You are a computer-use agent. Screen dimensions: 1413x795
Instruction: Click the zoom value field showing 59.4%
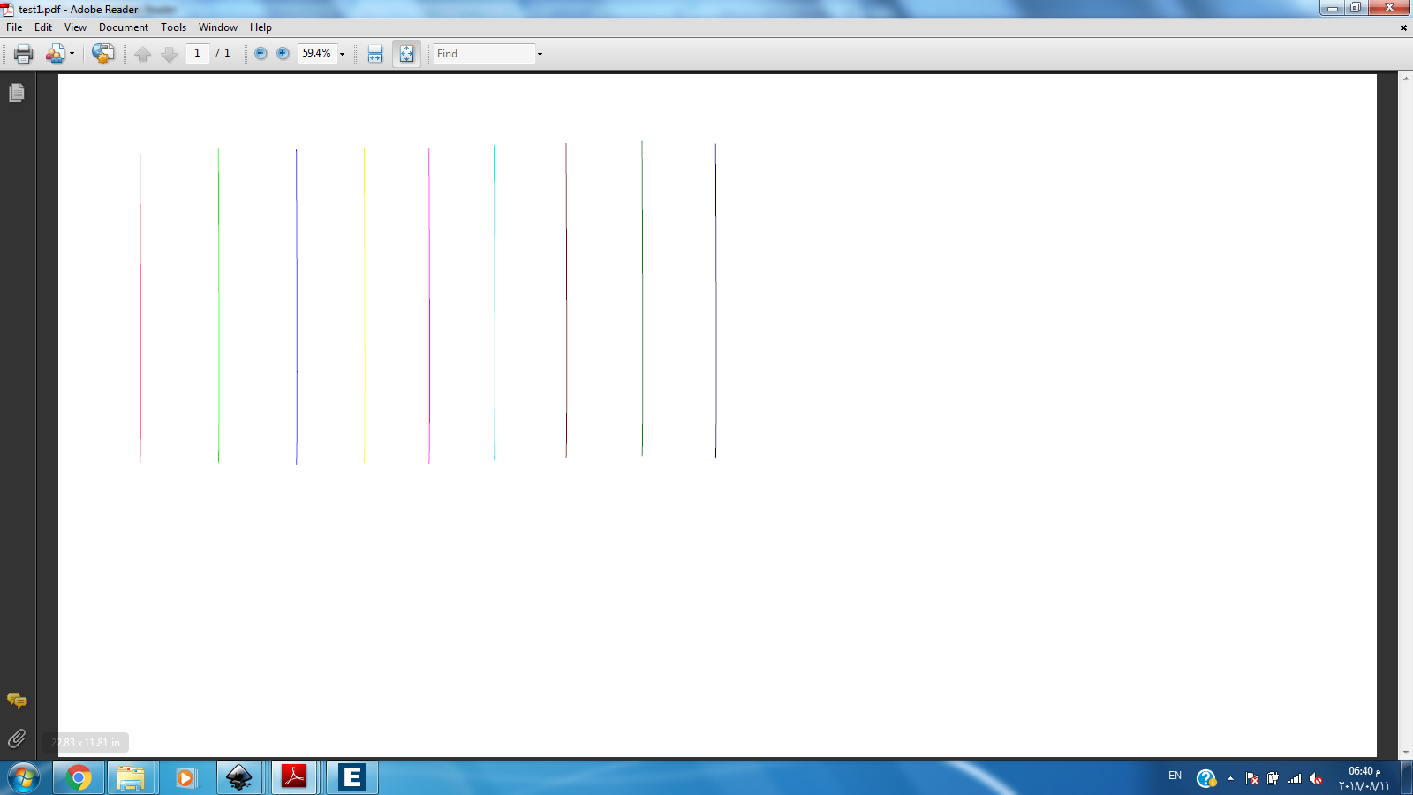[317, 53]
